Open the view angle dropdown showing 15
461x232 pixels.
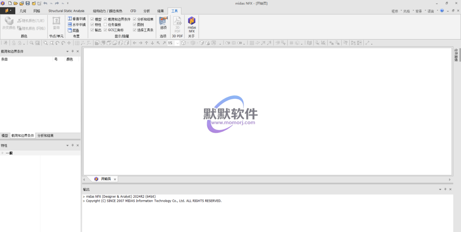click(x=177, y=43)
